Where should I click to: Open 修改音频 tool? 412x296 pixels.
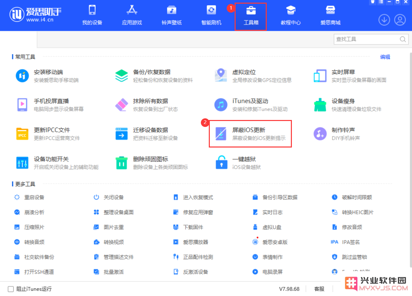click(347, 227)
